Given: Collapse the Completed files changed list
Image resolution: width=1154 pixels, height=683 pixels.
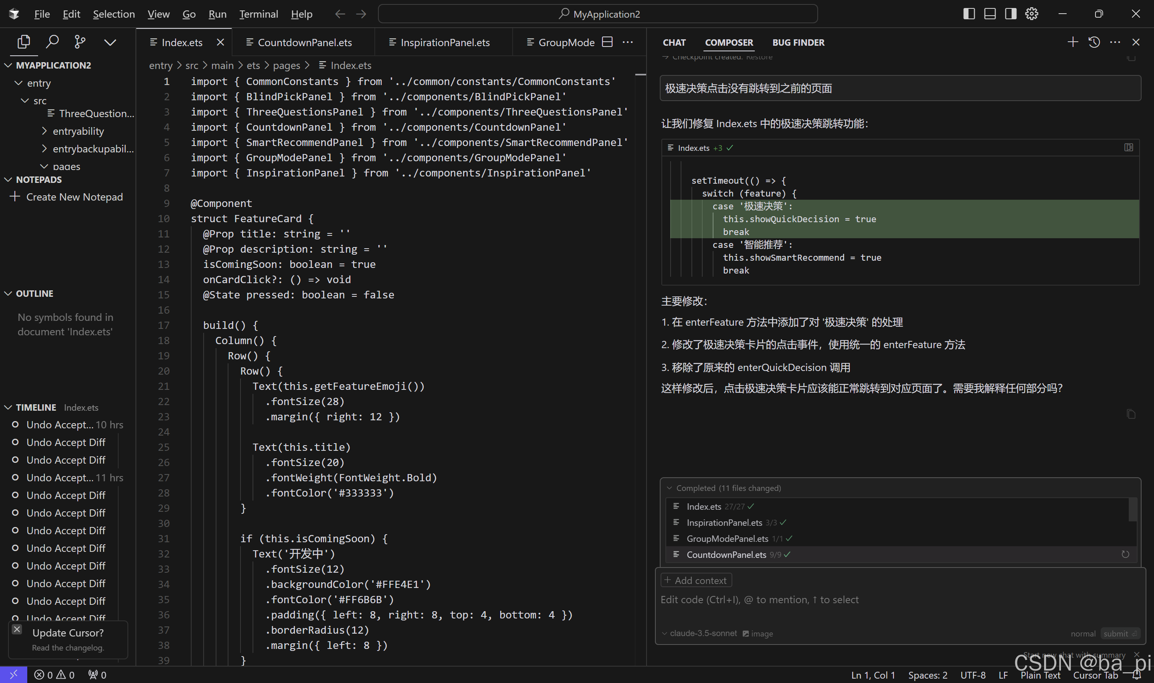Looking at the screenshot, I should click(670, 488).
